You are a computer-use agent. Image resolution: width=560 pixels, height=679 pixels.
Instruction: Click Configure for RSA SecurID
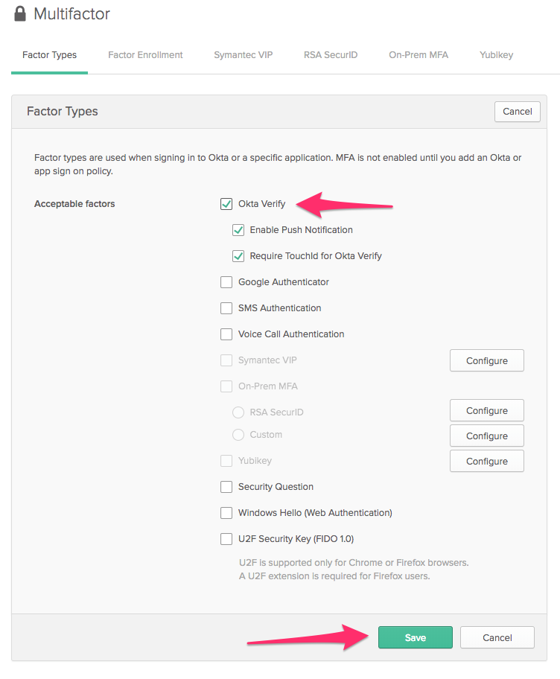pos(486,410)
